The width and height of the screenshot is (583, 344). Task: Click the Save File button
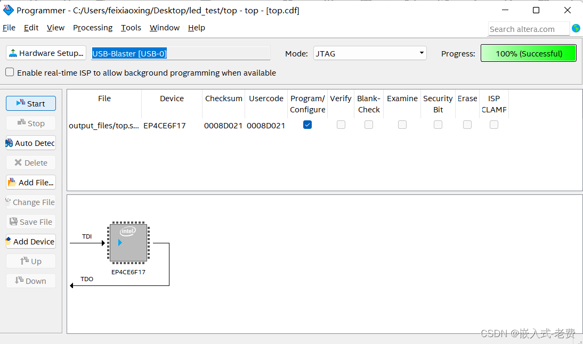point(31,222)
